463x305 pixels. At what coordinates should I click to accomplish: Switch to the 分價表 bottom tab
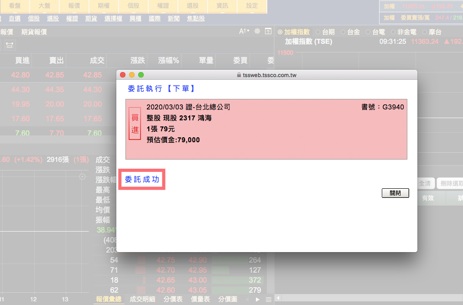coord(173,299)
